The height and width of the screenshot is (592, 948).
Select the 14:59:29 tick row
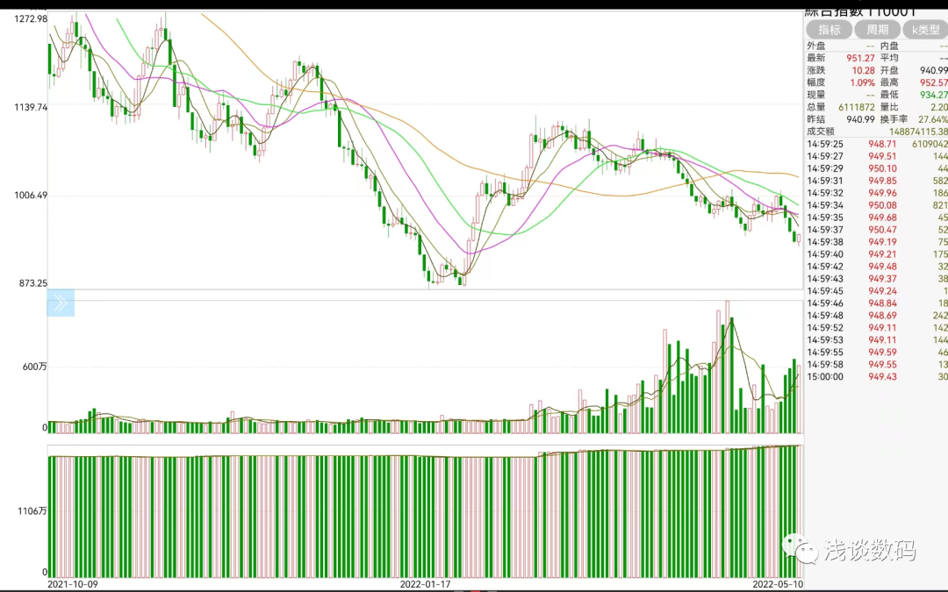point(877,168)
